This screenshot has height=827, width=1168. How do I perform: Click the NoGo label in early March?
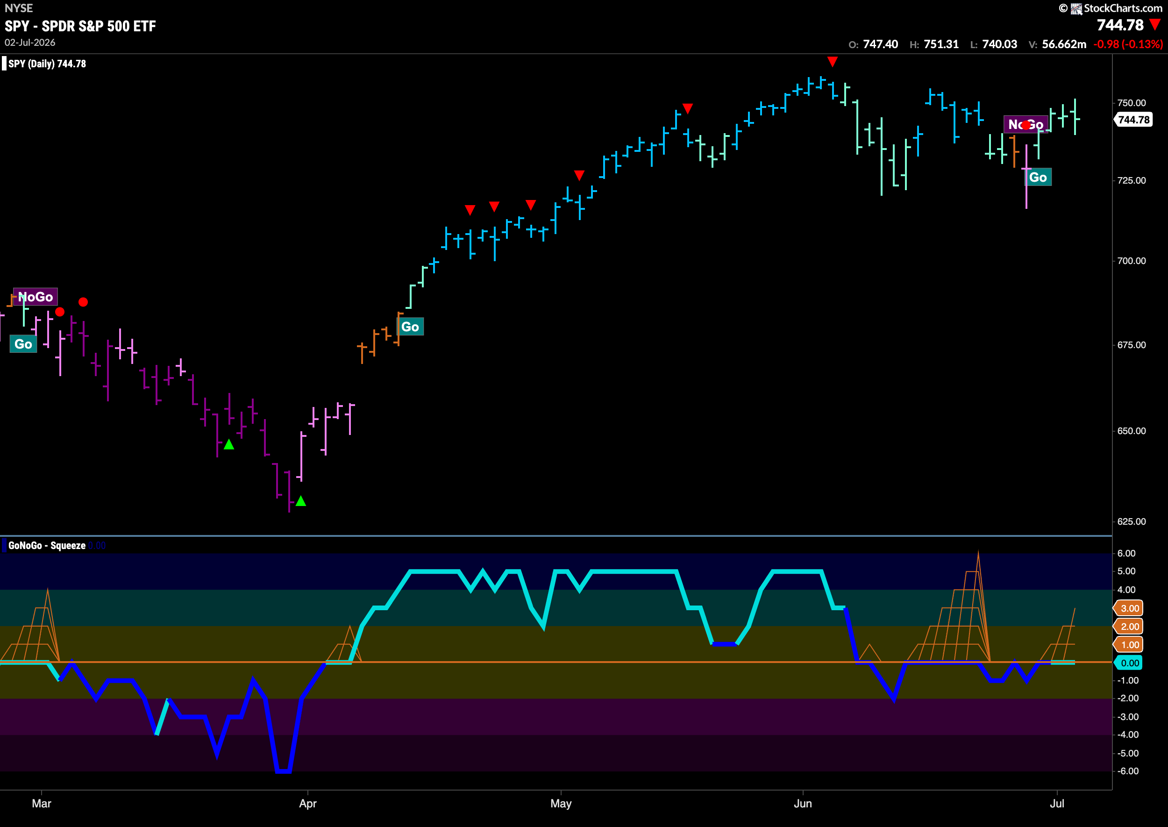tap(36, 297)
